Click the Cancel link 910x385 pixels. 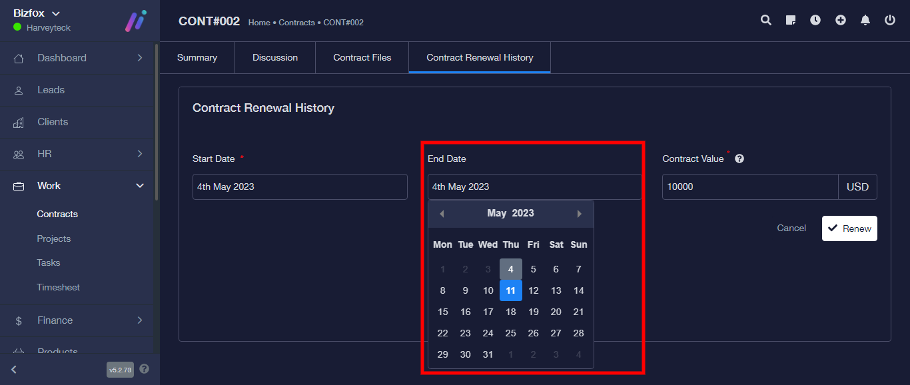coord(791,228)
